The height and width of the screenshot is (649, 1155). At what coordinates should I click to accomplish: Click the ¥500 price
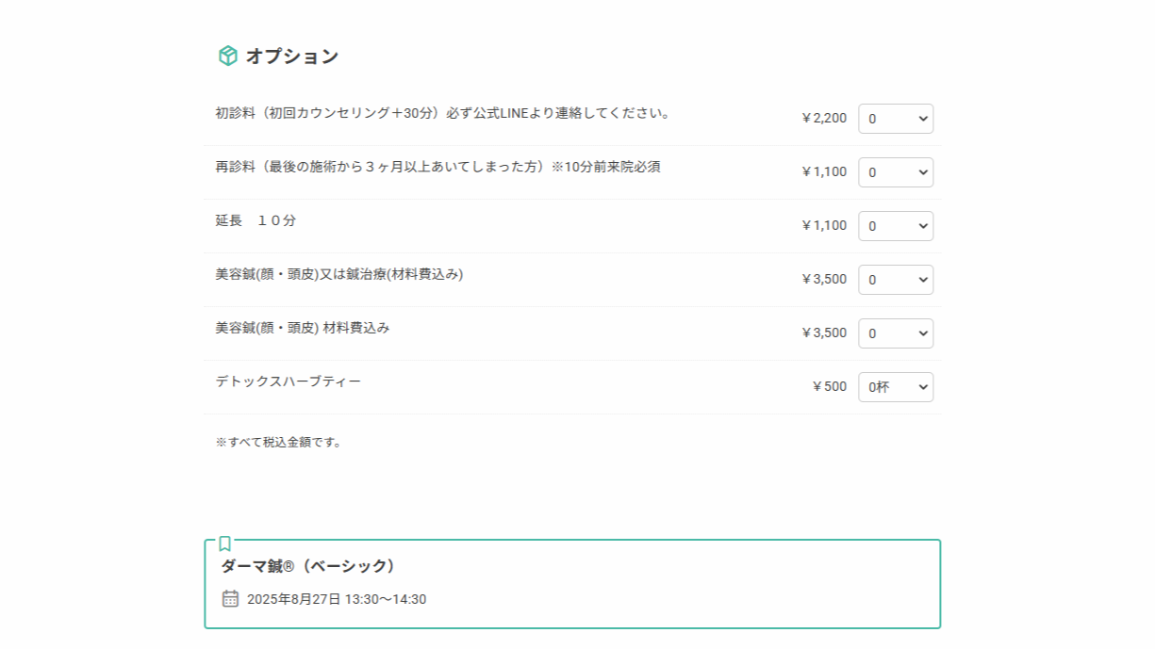[829, 387]
